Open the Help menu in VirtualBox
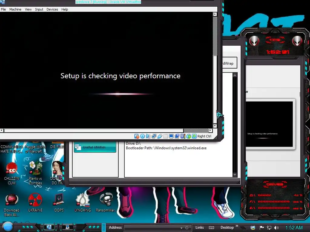The height and width of the screenshot is (232, 310). (x=64, y=9)
